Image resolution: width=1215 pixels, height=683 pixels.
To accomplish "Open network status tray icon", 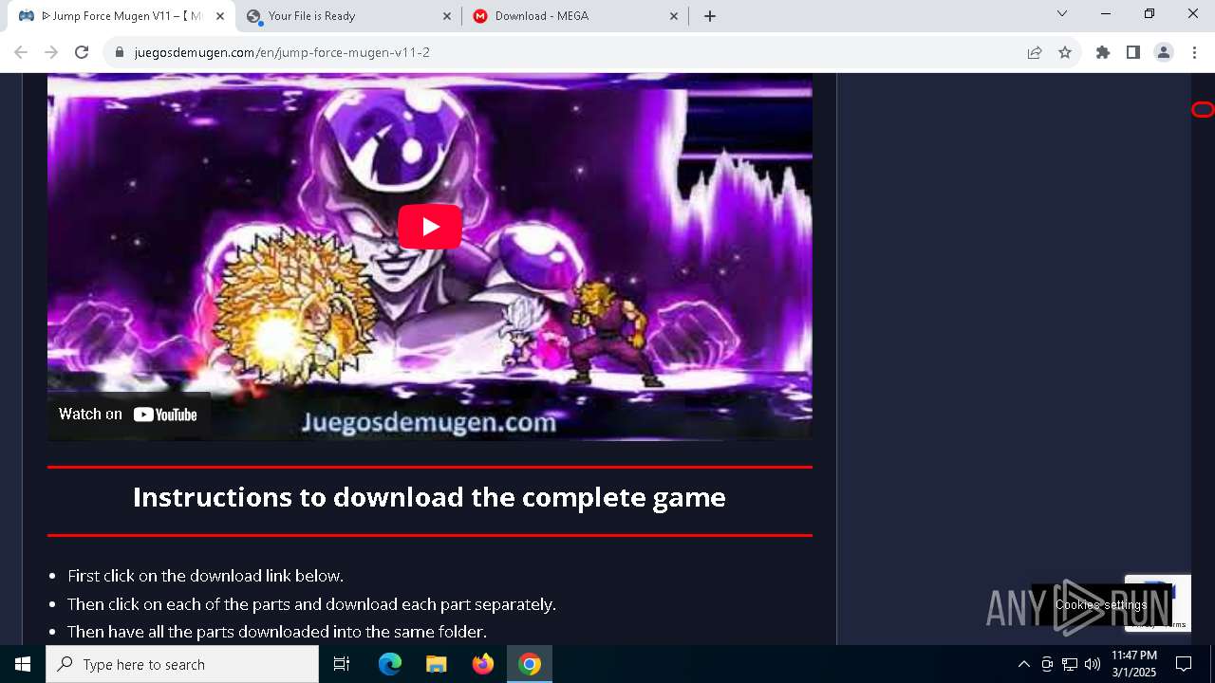I will pos(1070,664).
